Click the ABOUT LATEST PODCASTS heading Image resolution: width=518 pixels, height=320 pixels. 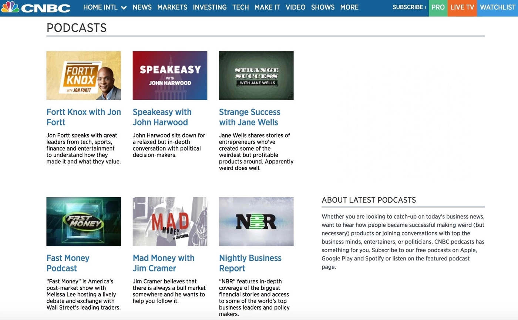click(x=369, y=200)
